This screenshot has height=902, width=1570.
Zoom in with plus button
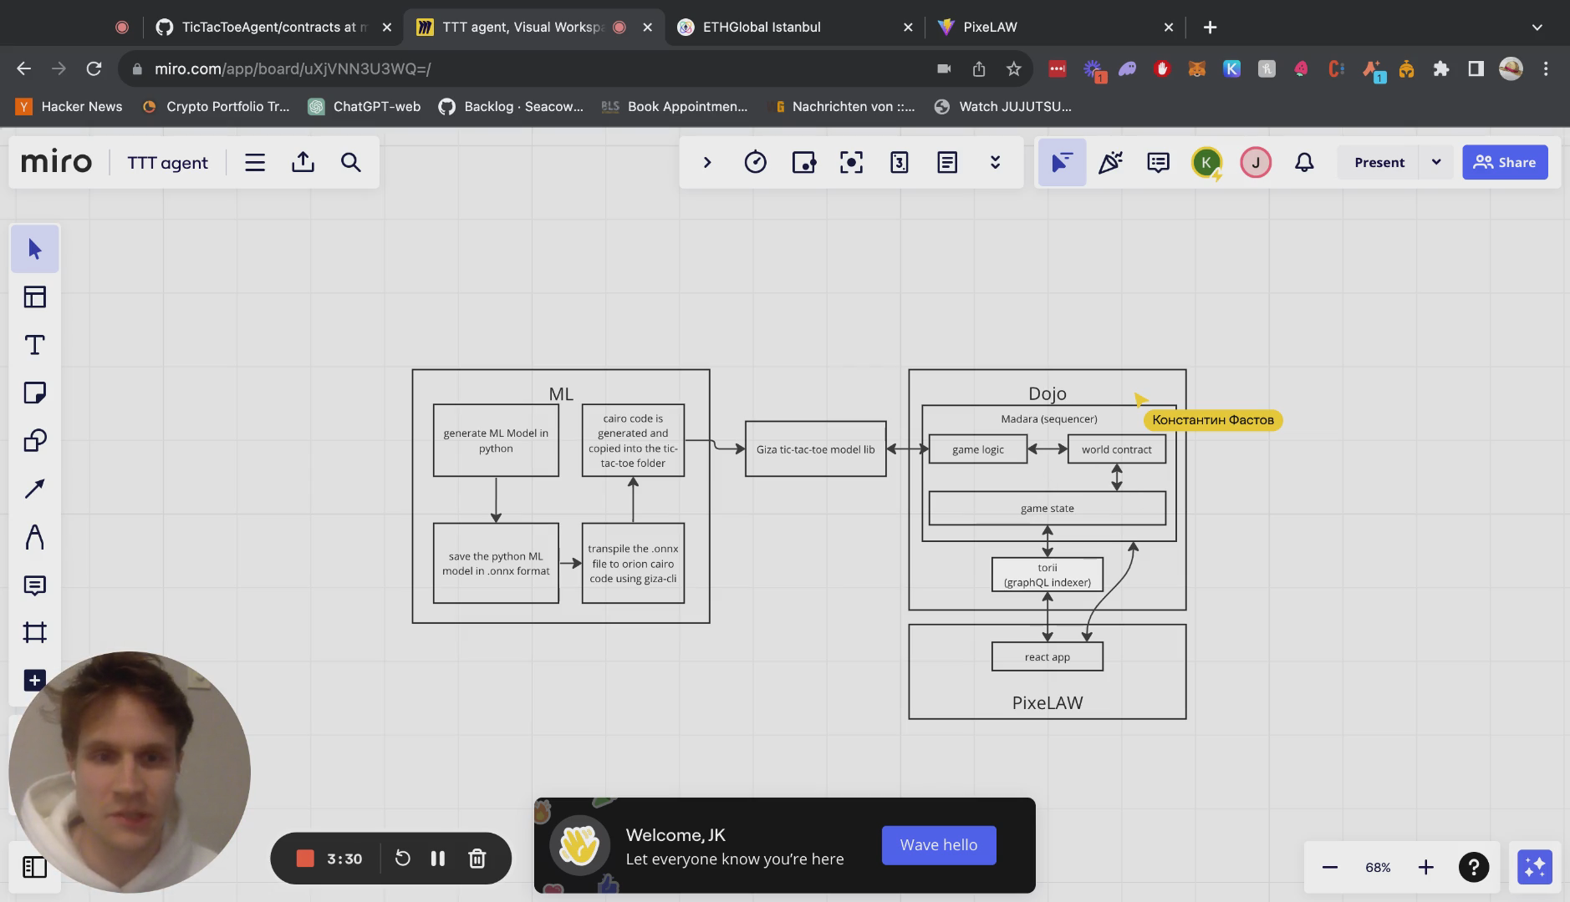[1426, 867]
